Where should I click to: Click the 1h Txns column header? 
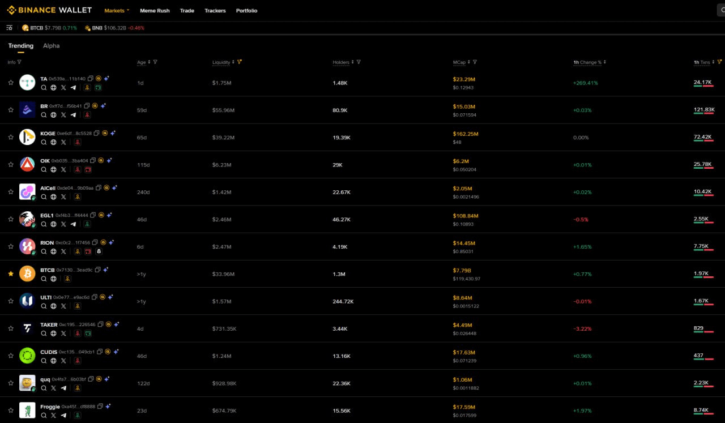pos(702,62)
